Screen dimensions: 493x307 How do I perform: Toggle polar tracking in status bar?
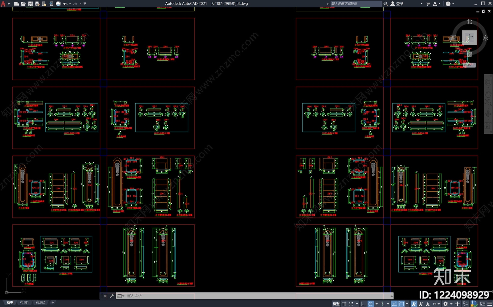371,304
